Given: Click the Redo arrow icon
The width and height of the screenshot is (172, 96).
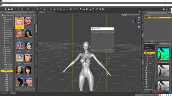Looking at the screenshot, I should tap(25, 9).
